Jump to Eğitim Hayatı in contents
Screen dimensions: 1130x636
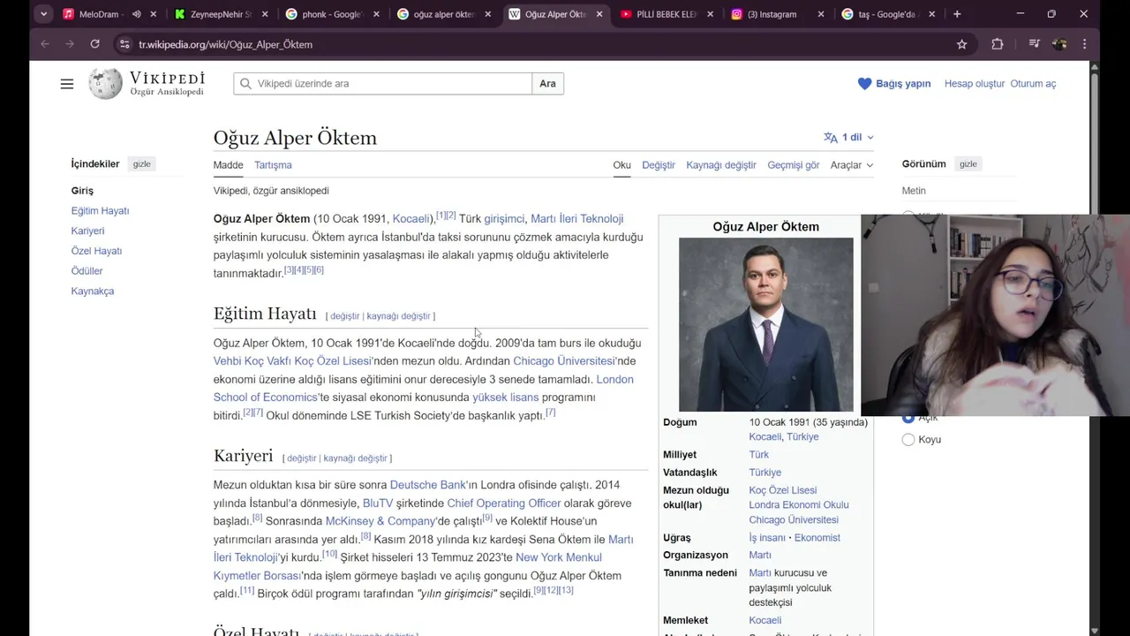pos(100,211)
